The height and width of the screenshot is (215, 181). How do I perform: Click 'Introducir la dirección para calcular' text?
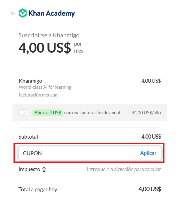124,170
